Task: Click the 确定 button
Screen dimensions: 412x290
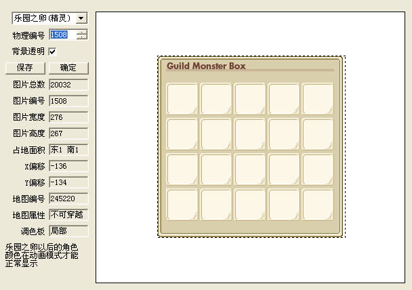Action: (68, 68)
